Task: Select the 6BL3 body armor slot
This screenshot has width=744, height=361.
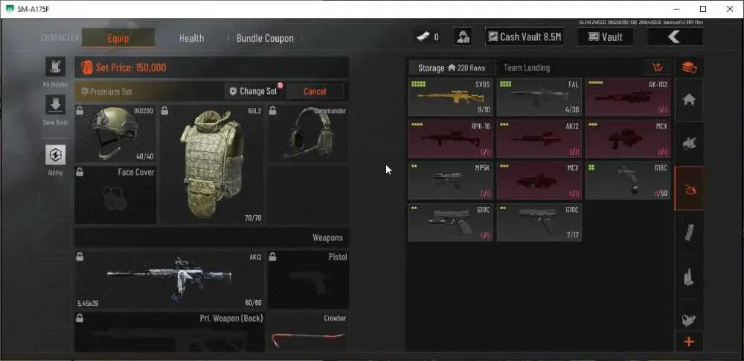Action: (211, 164)
